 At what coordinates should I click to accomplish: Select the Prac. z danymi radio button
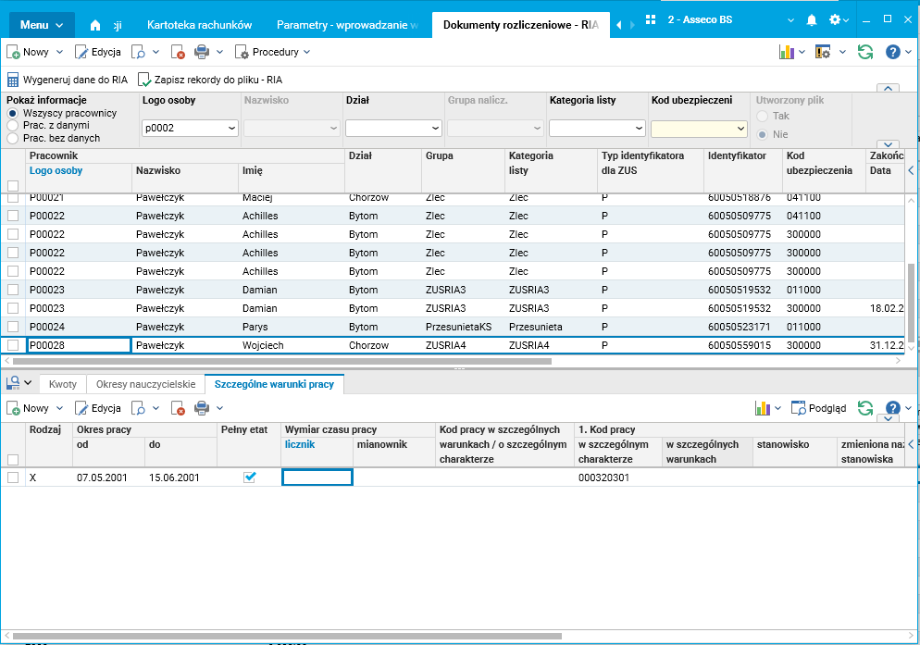[13, 125]
